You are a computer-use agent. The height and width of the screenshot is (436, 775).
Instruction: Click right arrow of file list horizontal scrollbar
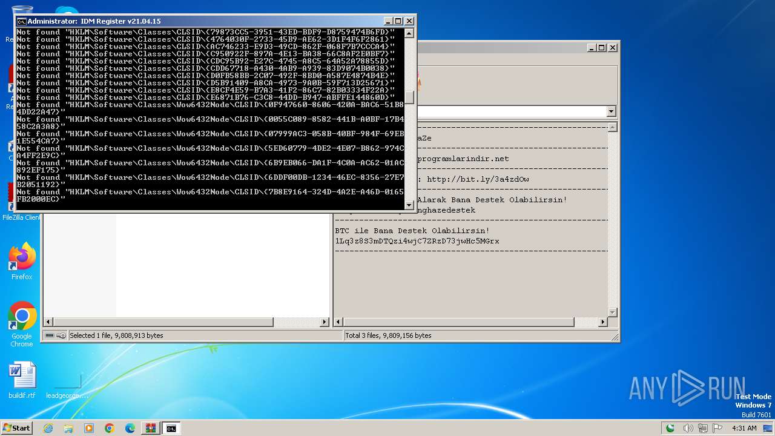(x=325, y=322)
